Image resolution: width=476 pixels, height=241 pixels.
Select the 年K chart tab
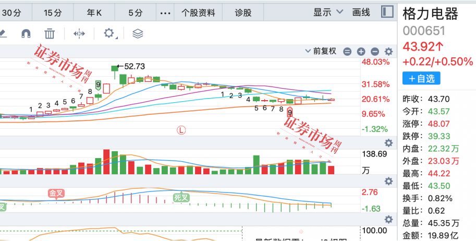[x=94, y=13]
